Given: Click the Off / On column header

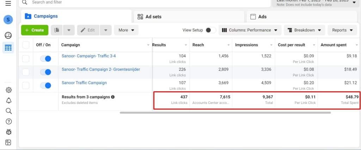Looking at the screenshot, I should [x=43, y=45].
